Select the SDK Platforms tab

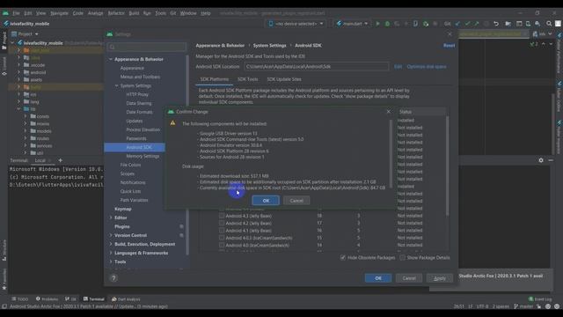pos(215,79)
